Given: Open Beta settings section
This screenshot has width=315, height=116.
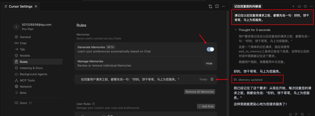Looking at the screenshot, I should click(x=38, y=93).
